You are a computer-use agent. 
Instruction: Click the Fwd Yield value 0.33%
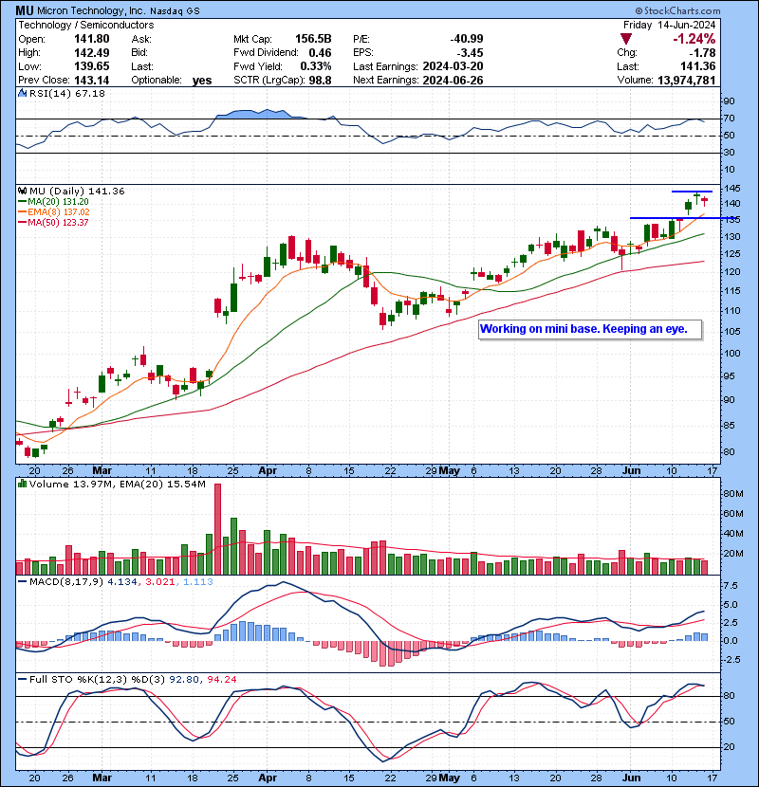[x=315, y=66]
